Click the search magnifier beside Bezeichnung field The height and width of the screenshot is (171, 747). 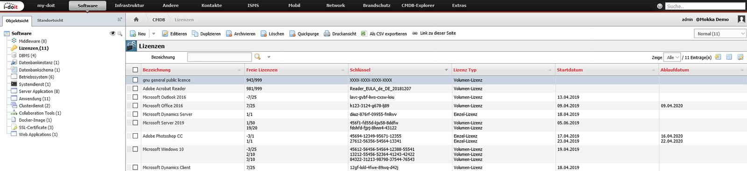click(x=257, y=57)
